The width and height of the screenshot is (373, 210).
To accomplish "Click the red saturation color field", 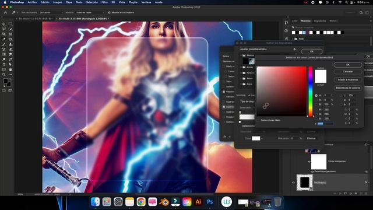I will 281,92.
